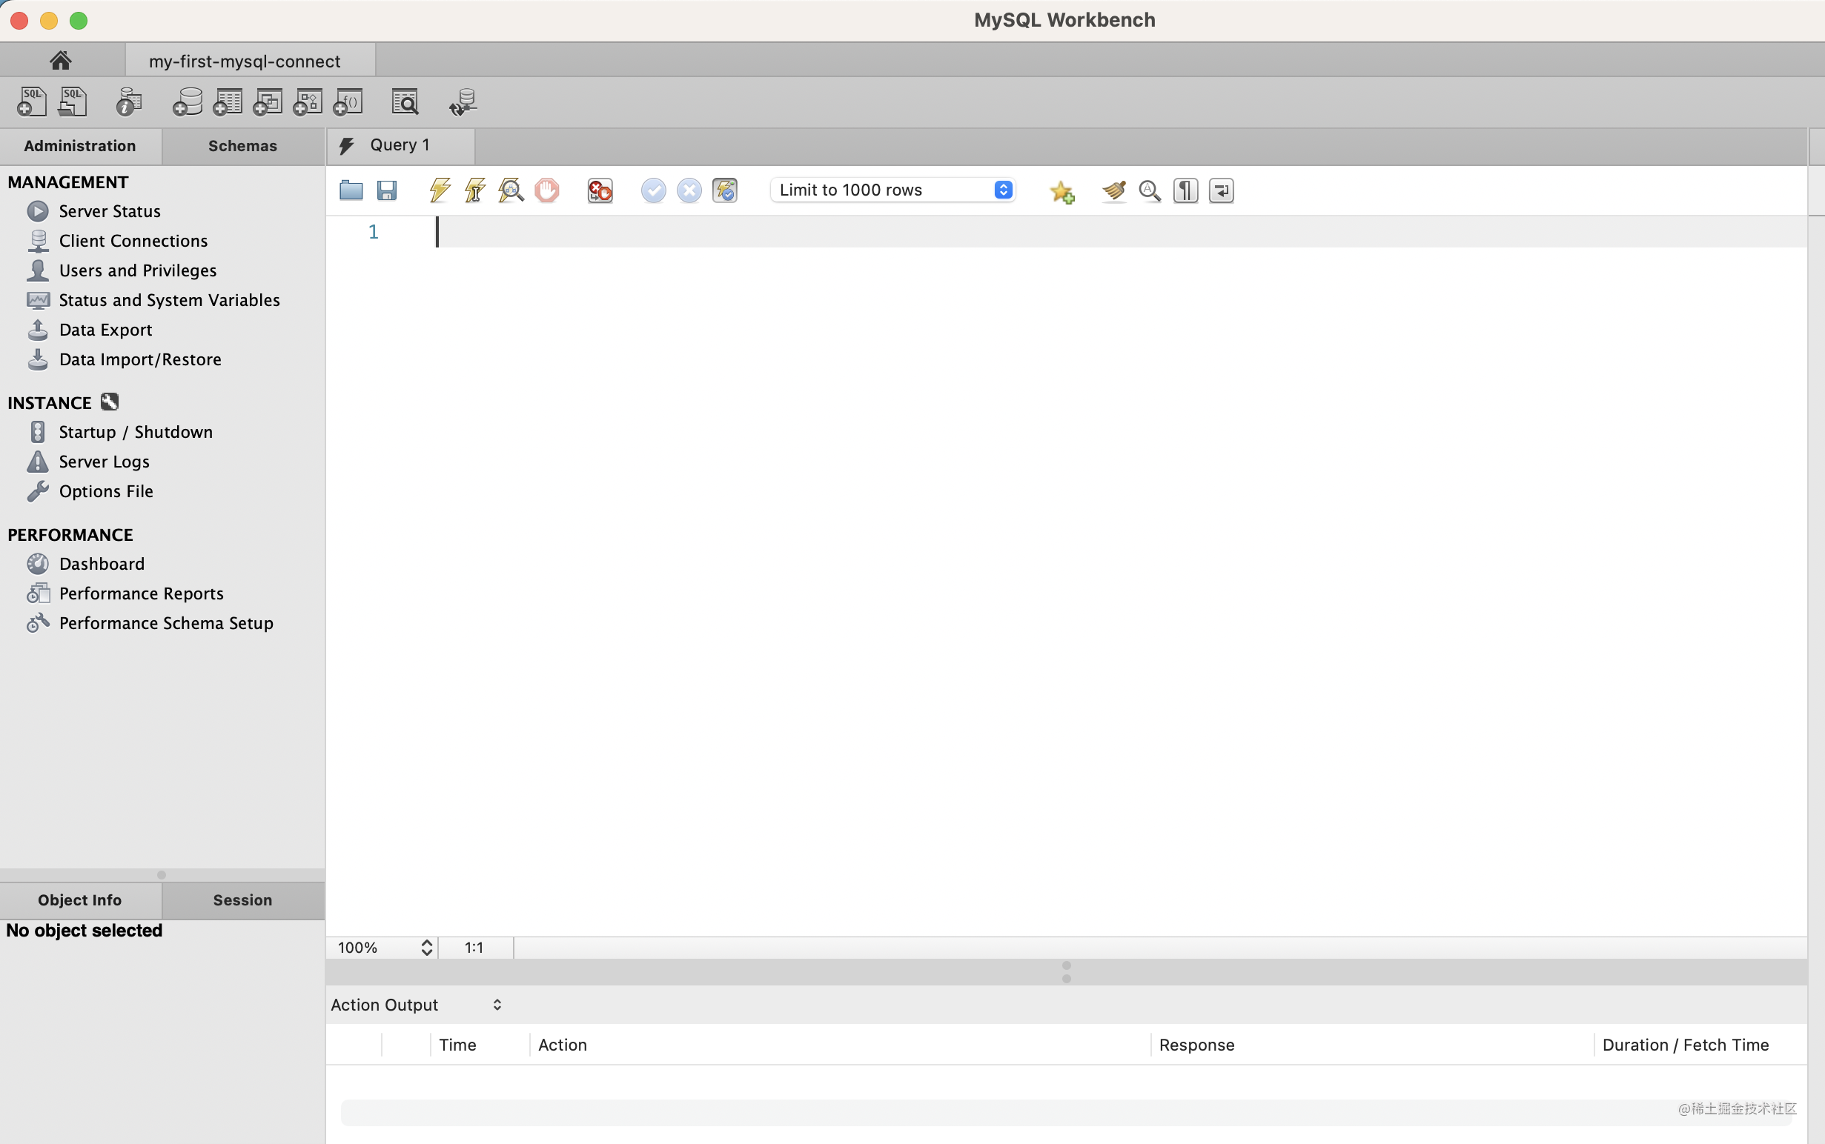
Task: Click the stop query execution hand icon
Action: [546, 190]
